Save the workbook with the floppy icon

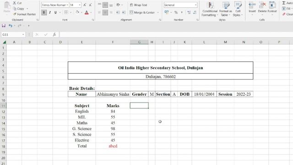[x=4, y=26]
